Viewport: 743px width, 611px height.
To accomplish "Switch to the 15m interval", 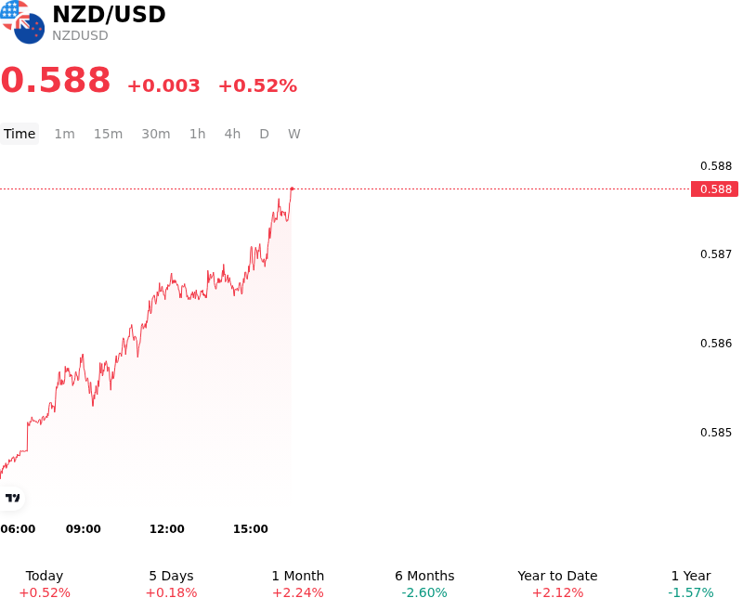I will click(108, 134).
